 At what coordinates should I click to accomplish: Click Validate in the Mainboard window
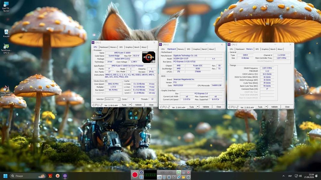(x=206, y=107)
